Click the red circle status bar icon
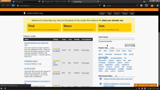This screenshot has width=160, height=90. point(1,88)
